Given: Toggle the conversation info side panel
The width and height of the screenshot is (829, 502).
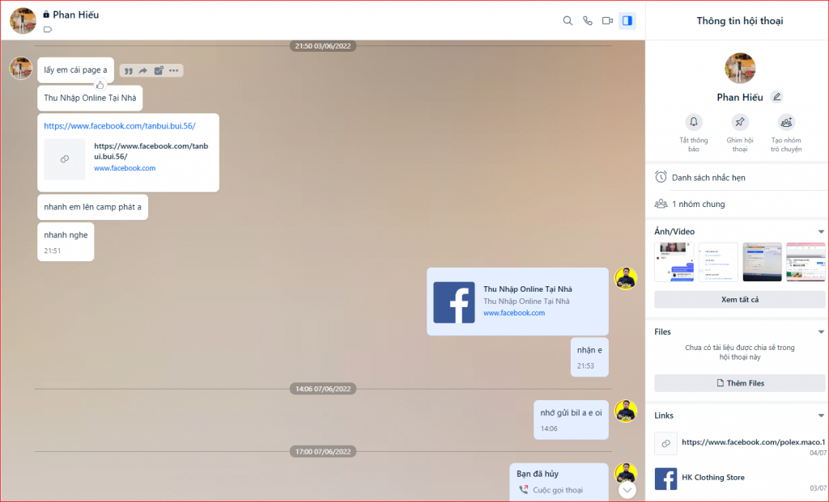Looking at the screenshot, I should coord(627,21).
